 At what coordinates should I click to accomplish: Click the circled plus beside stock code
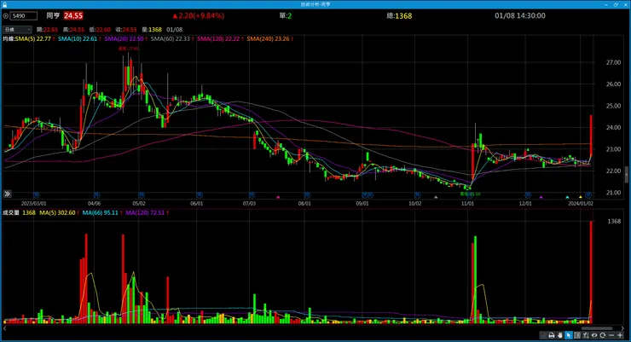(6, 15)
